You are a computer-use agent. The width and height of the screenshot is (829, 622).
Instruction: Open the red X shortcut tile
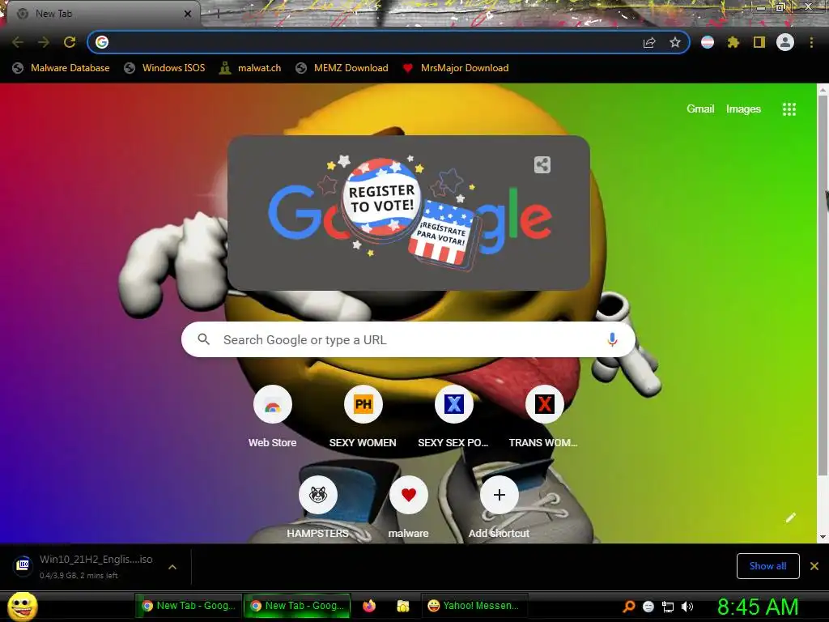544,405
